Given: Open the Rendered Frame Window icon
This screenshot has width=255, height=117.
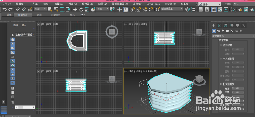Looking at the screenshot, I should [246, 9].
